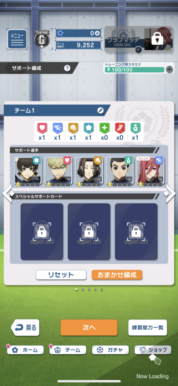Click the おまかせ編成 auto-formation button
This screenshot has height=386, width=178.
coord(117,275)
